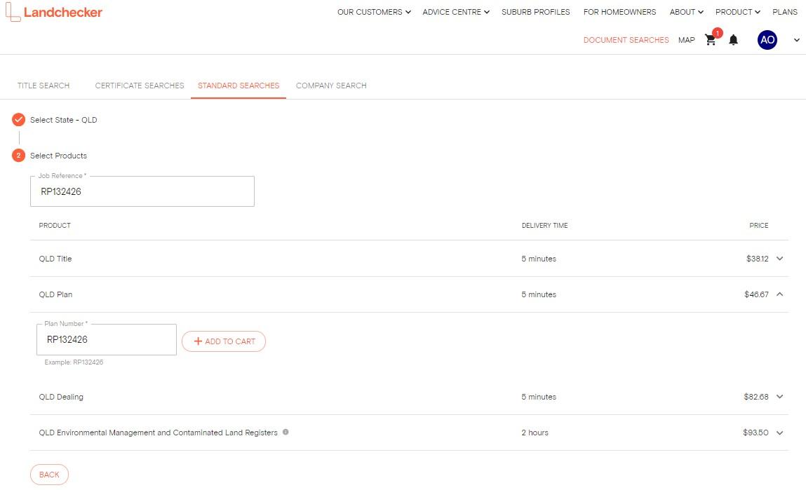Open notifications bell
The image size is (806, 490).
tap(734, 40)
